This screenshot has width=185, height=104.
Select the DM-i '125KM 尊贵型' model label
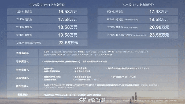coord(24,27)
